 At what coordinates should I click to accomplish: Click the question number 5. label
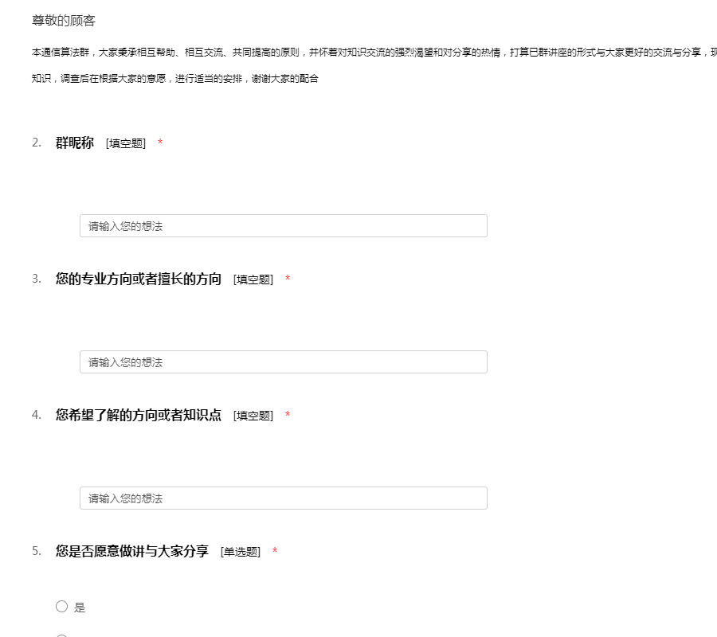coord(37,551)
